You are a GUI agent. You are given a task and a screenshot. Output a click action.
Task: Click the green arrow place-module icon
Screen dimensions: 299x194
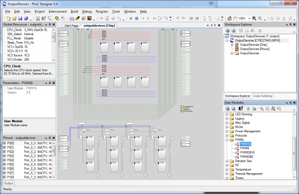273,109
